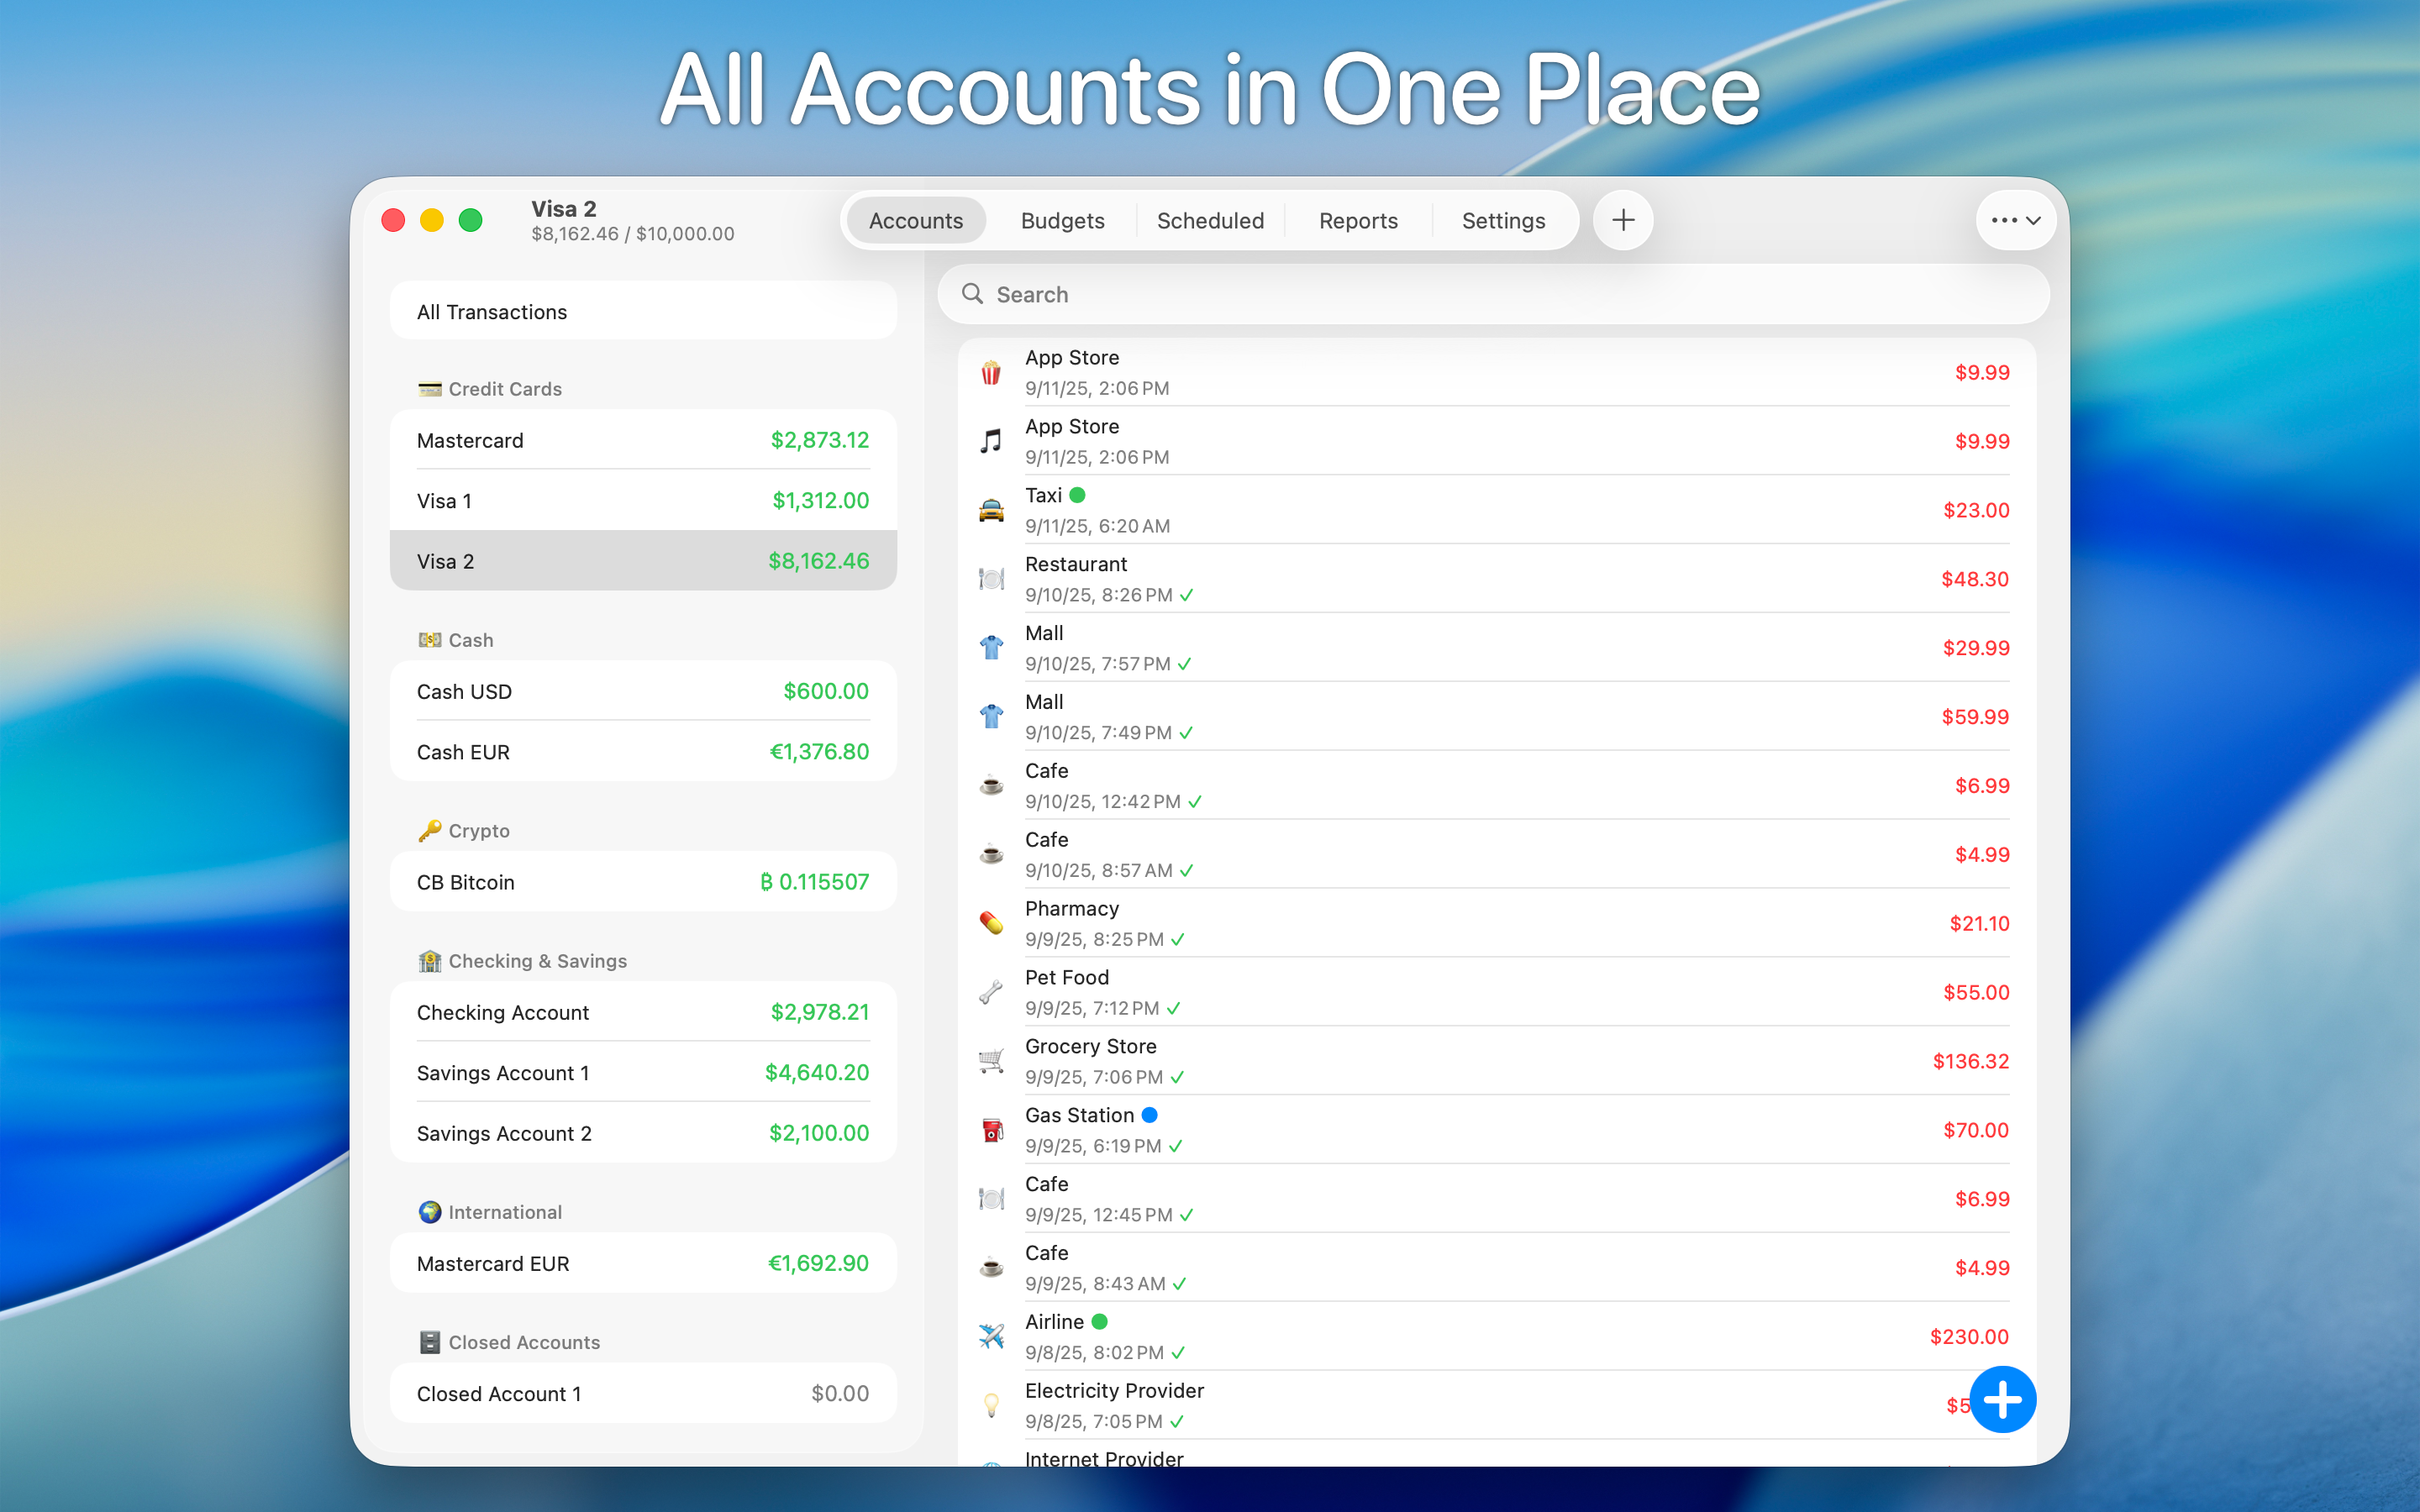Click the light bulb icon of Electricity Provider
The height and width of the screenshot is (1512, 2420).
click(991, 1405)
